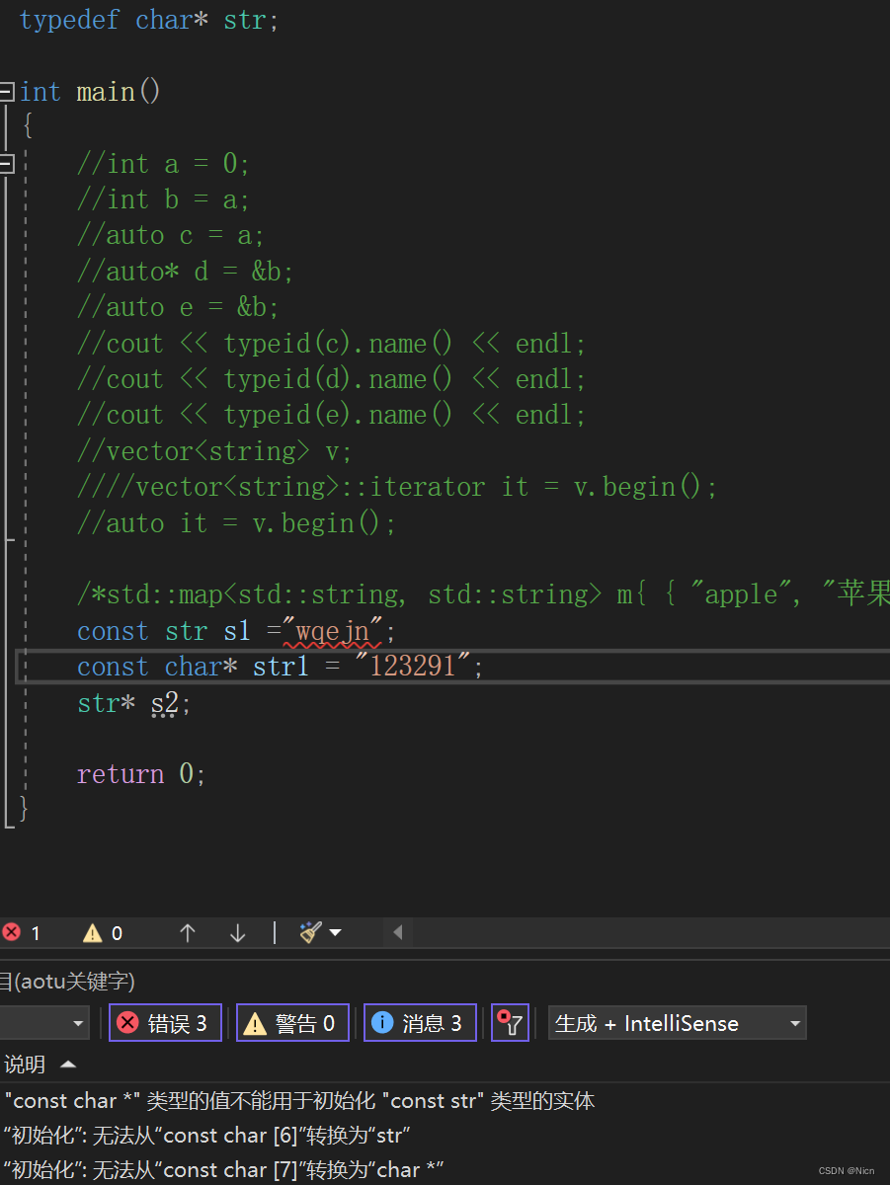Toggle the 警告 0 warnings filter button
890x1185 pixels.
pos(292,1023)
